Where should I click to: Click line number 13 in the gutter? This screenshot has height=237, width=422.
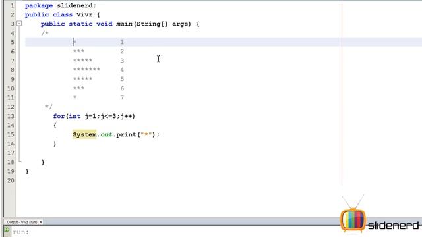click(x=11, y=116)
